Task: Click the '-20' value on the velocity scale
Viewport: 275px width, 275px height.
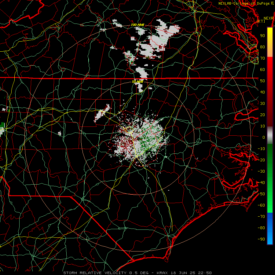Action: coord(261,160)
